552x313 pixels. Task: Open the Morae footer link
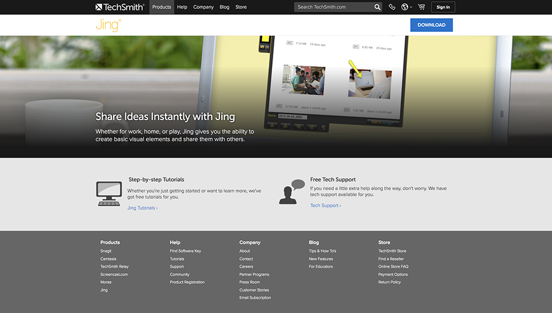coord(105,282)
